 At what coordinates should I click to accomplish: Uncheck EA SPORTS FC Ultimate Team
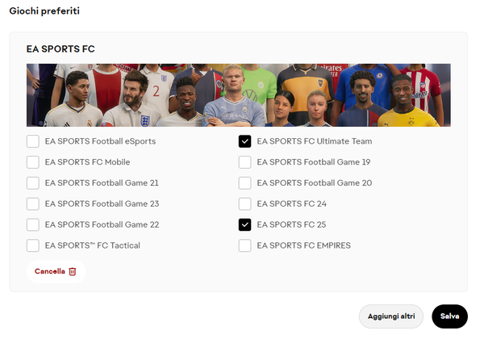(x=245, y=141)
